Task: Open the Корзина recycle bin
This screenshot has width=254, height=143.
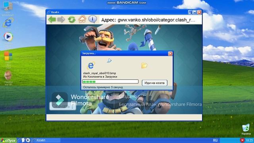Action: (x=246, y=128)
